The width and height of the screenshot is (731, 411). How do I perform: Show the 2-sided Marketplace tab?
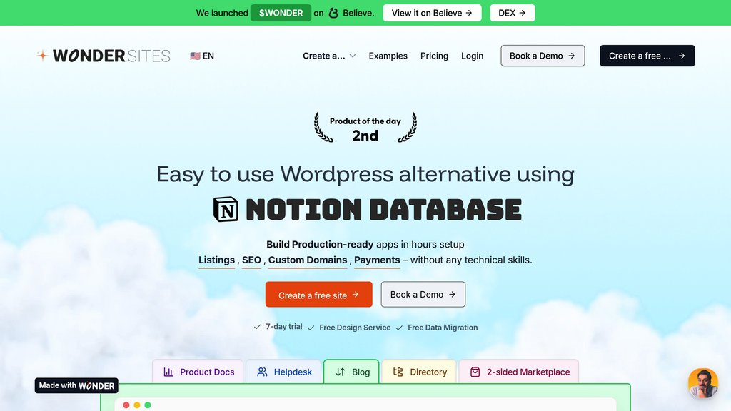click(x=519, y=372)
